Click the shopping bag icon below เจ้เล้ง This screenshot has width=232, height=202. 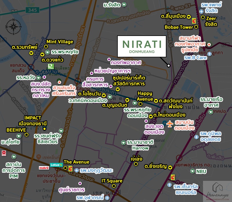[136, 164]
